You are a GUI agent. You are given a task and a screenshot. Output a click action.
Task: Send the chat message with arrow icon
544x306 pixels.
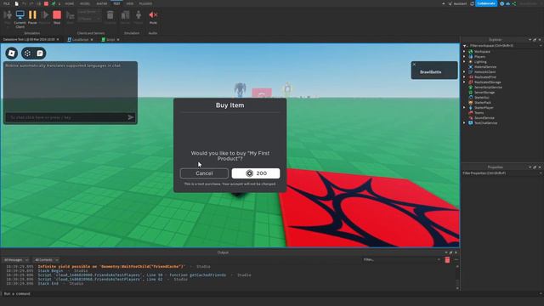click(x=131, y=117)
